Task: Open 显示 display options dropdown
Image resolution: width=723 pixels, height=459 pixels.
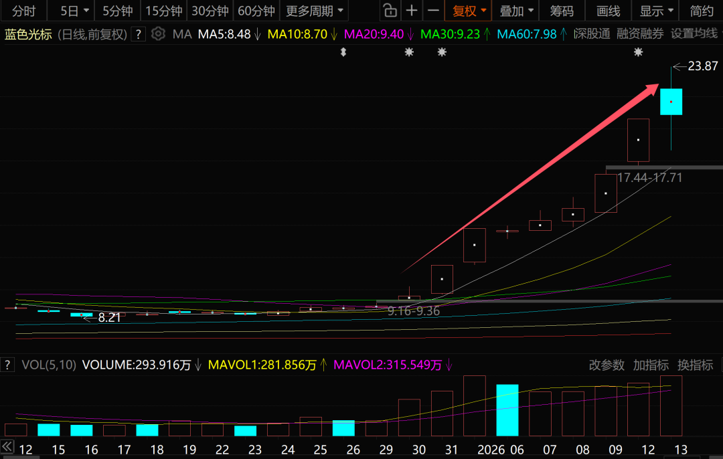Action: (x=656, y=11)
